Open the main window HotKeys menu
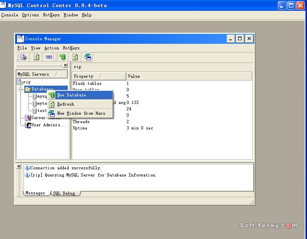This screenshot has width=307, height=239. (x=51, y=15)
